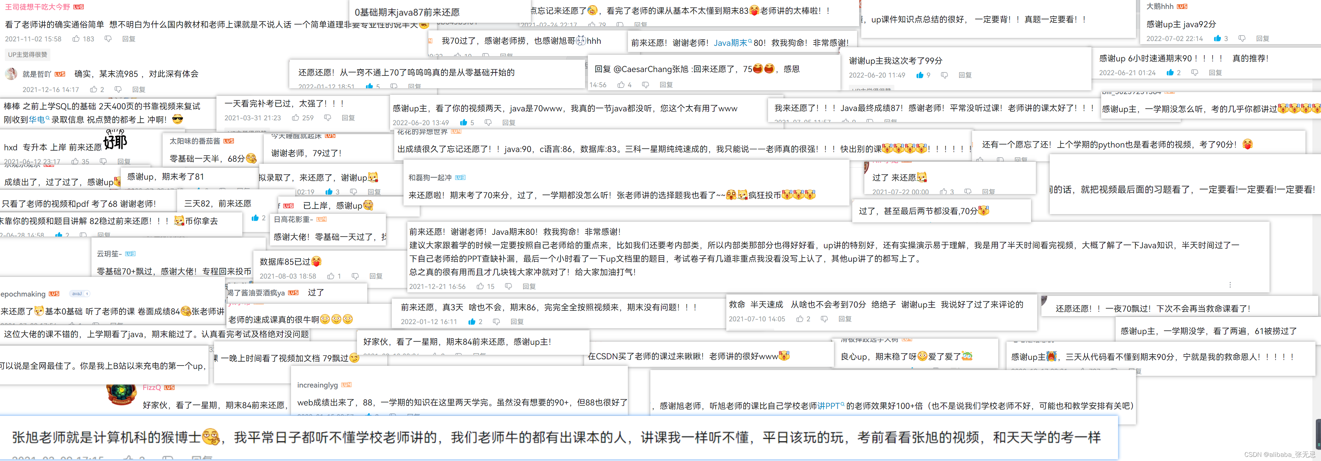Image resolution: width=1321 pixels, height=461 pixels.
Task: Like the 2021-07-10 14:05 comment
Action: click(799, 319)
